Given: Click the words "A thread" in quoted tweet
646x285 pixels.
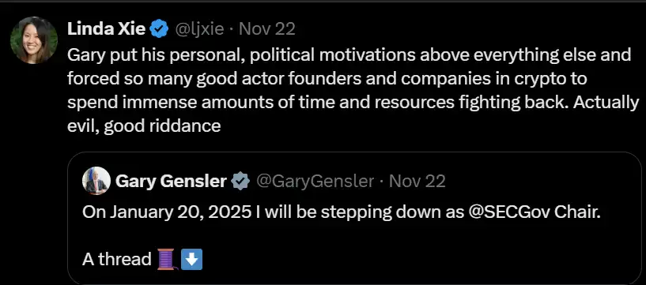Looking at the screenshot, I should pos(117,260).
